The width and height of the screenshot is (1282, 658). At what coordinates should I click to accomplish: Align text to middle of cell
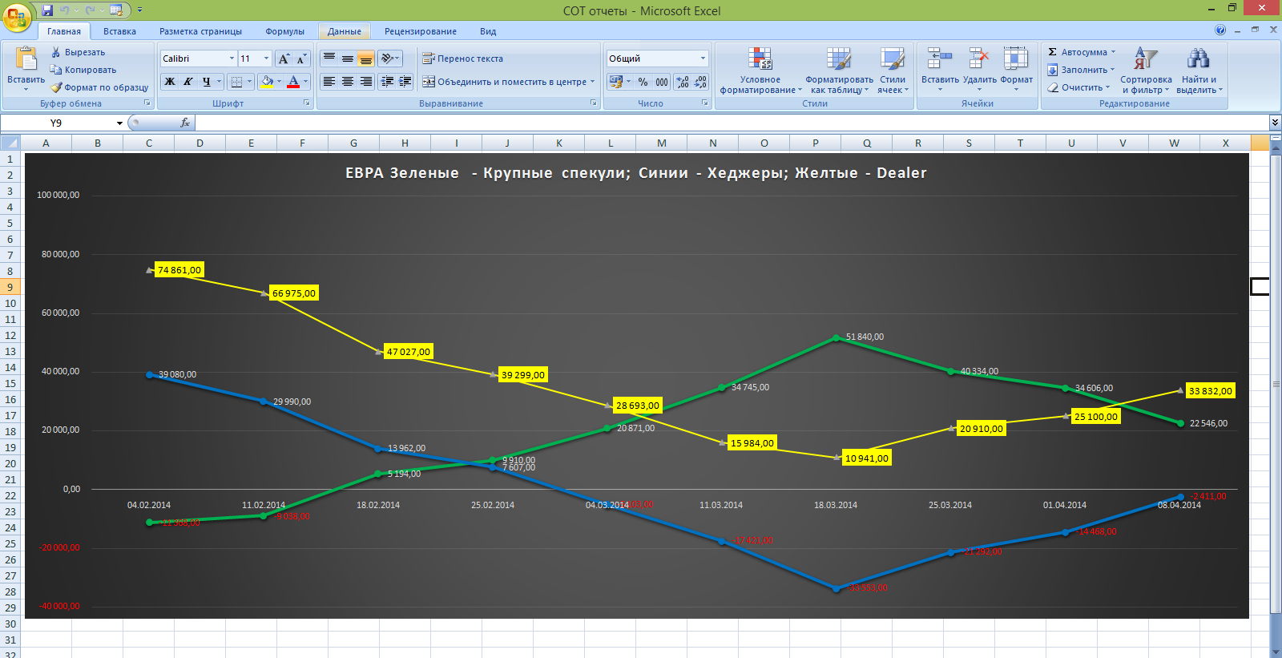click(x=348, y=59)
